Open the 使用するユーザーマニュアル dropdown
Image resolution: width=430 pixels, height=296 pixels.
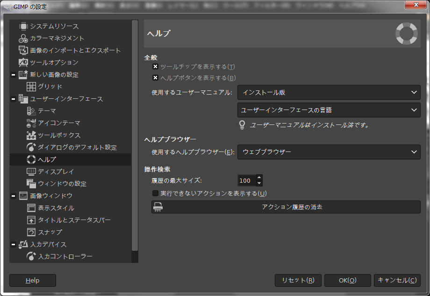pyautogui.click(x=329, y=92)
